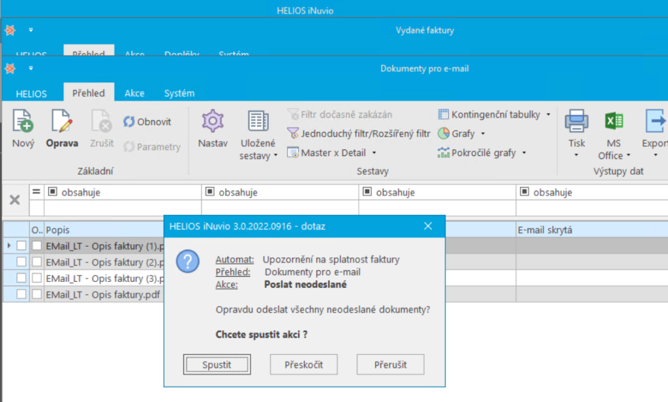The width and height of the screenshot is (668, 402).
Task: Click the Obnovit refresh icon
Action: pyautogui.click(x=129, y=122)
